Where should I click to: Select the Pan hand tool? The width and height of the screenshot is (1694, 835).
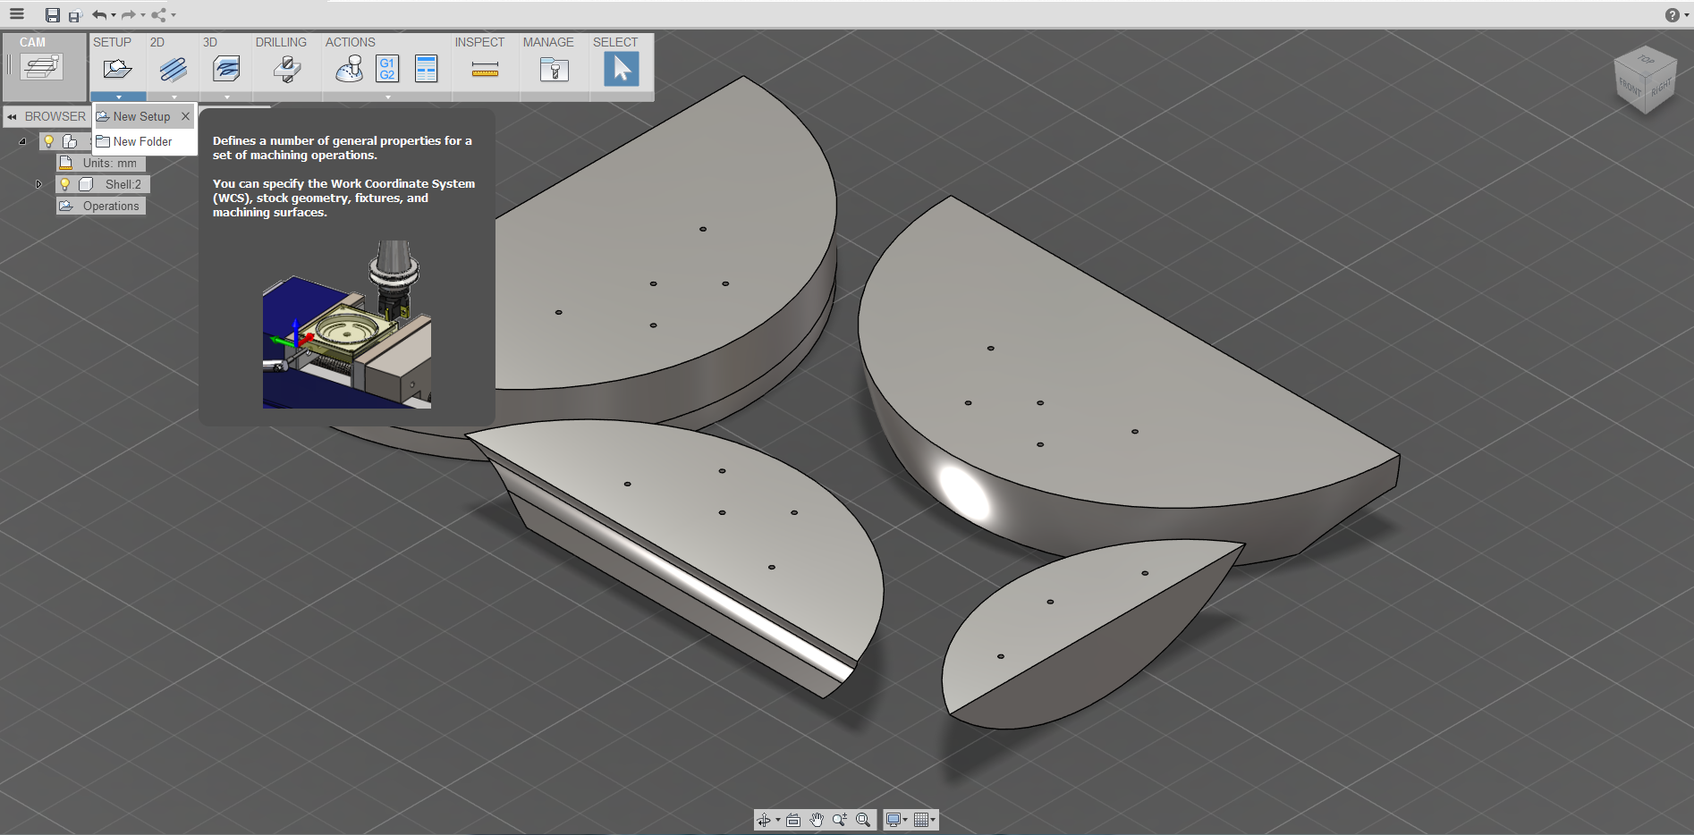(x=817, y=820)
